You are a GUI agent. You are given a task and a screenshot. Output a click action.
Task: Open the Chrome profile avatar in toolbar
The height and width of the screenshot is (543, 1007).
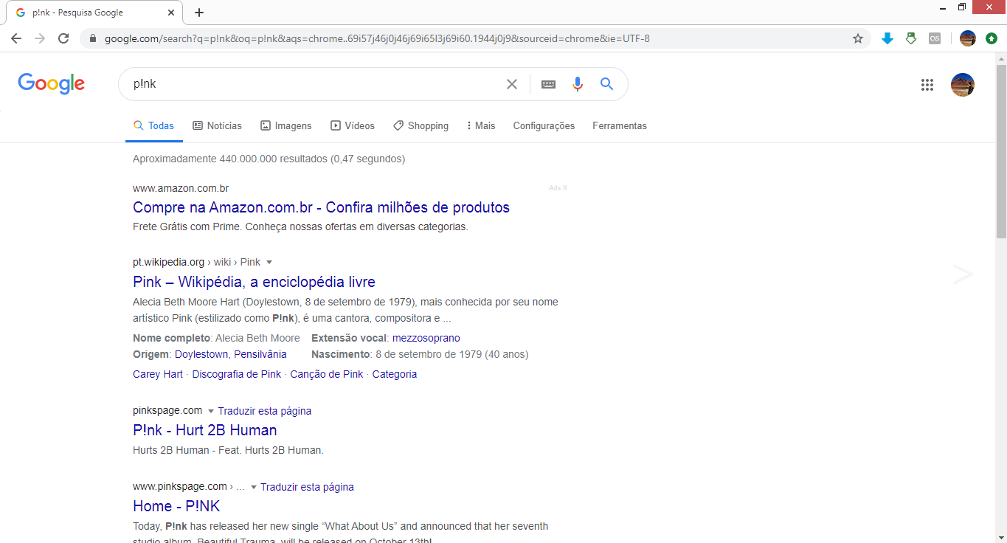click(x=968, y=38)
